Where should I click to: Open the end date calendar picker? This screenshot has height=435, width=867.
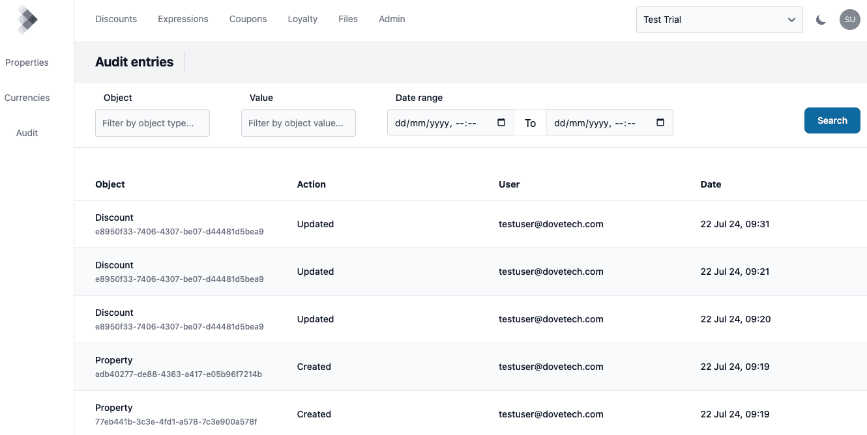pyautogui.click(x=660, y=122)
